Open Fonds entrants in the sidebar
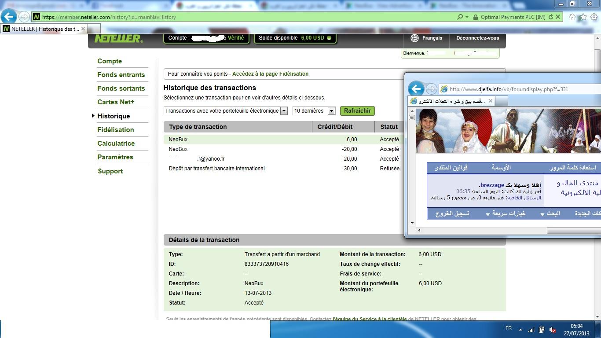Image resolution: width=601 pixels, height=338 pixels. tap(121, 75)
